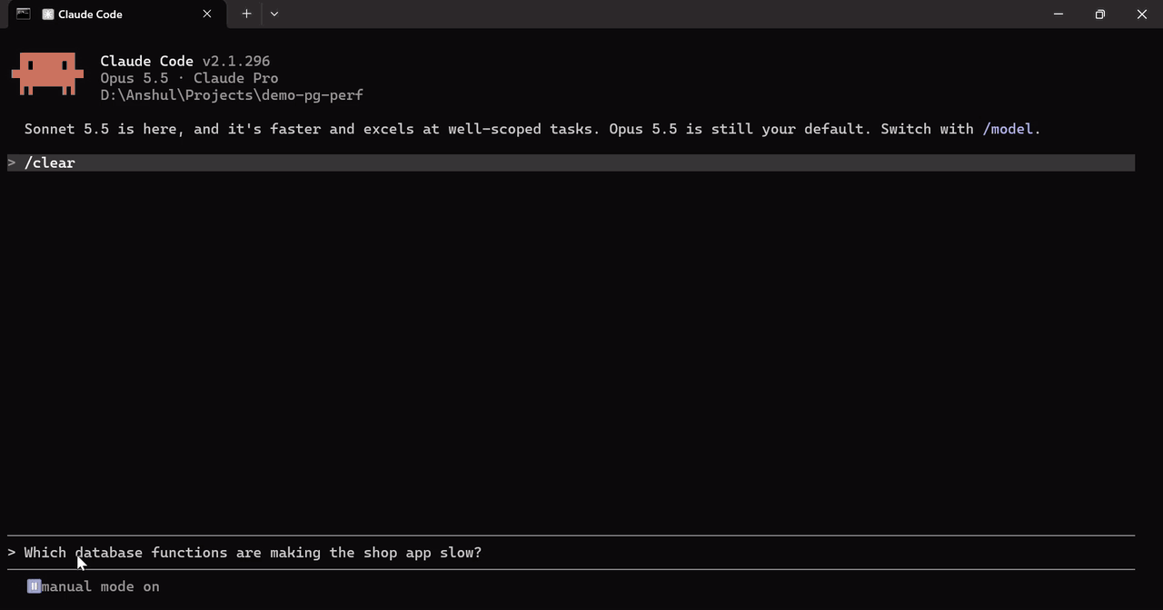Restore down the terminal window
This screenshot has height=610, width=1163.
[x=1100, y=14]
